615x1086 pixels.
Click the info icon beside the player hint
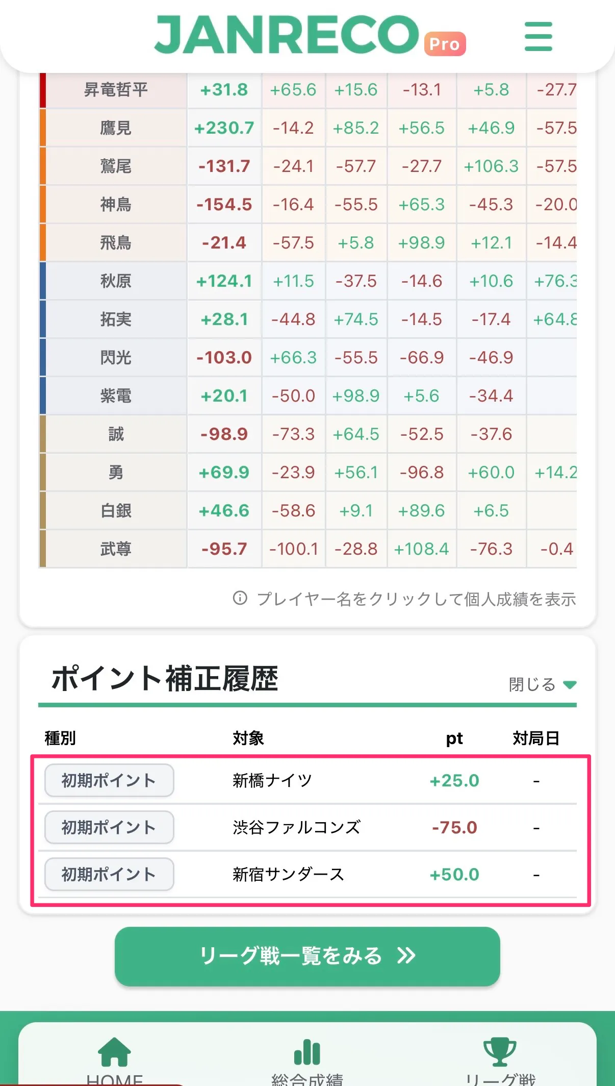point(240,598)
